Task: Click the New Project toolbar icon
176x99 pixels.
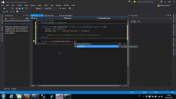Action: point(12,9)
